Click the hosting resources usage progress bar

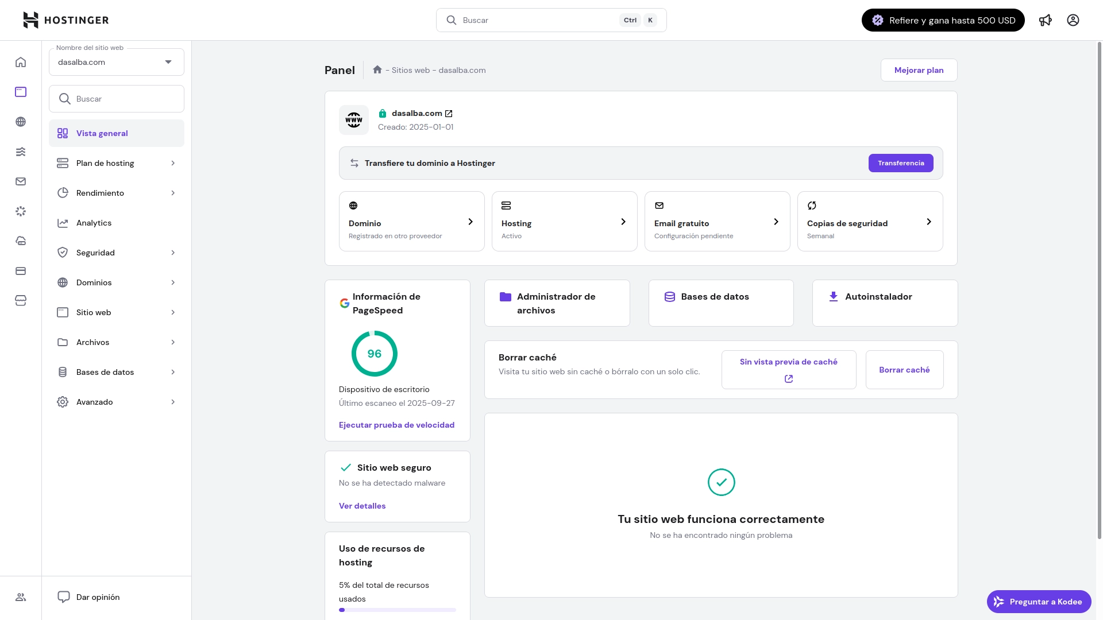[x=397, y=610]
